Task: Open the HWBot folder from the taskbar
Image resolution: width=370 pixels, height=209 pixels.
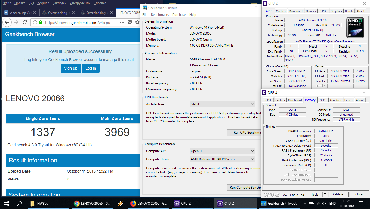Action: [x=39, y=204]
